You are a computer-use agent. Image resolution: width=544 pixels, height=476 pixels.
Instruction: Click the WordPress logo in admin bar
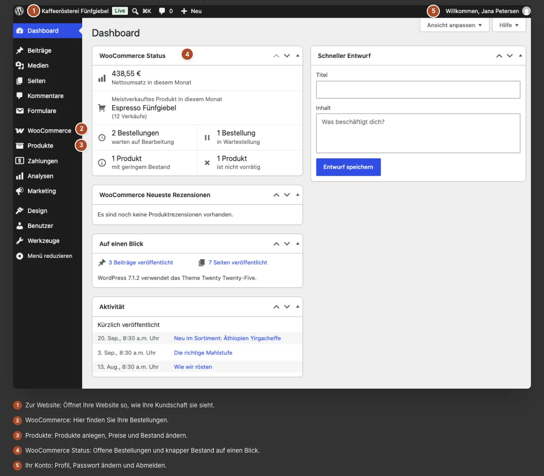click(20, 11)
